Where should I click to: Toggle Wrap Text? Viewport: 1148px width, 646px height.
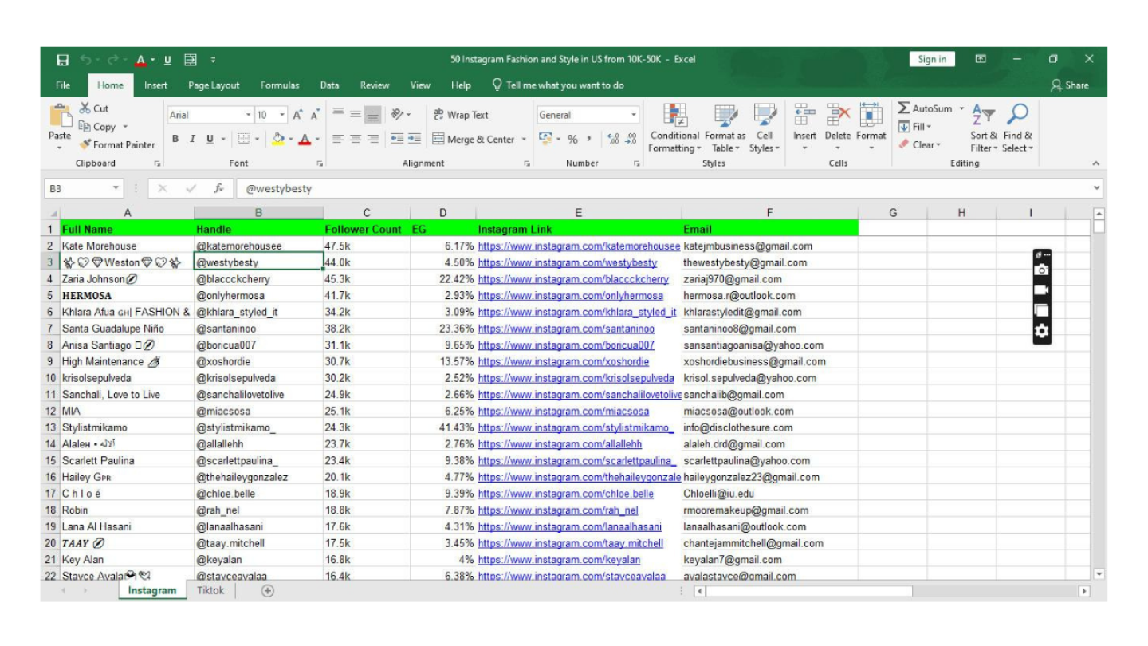point(461,115)
